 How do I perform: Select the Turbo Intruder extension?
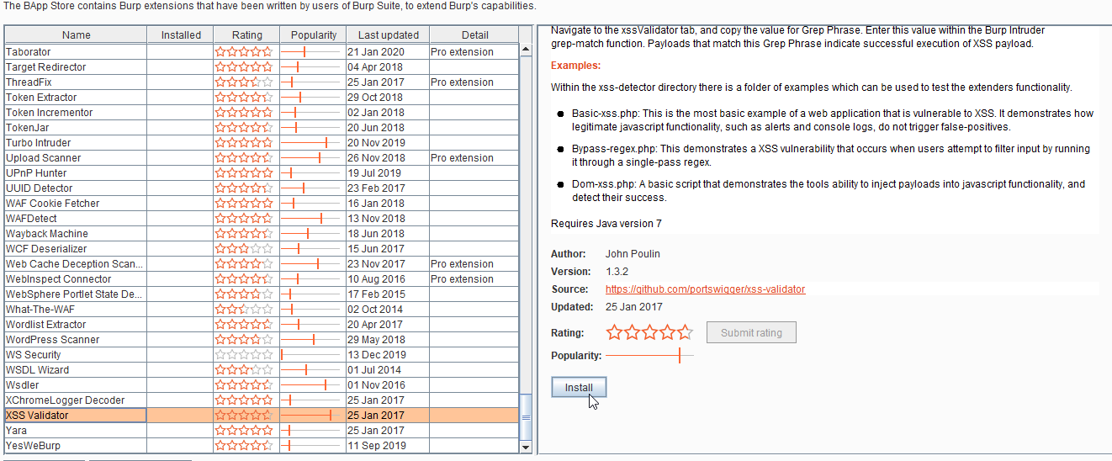[262, 143]
